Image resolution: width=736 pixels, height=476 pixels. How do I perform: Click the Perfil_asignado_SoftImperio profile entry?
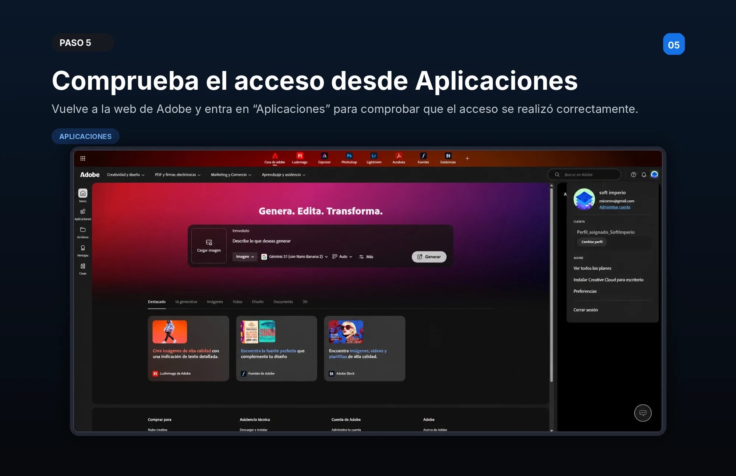point(605,232)
